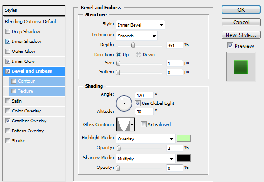The width and height of the screenshot is (264, 182).
Task: Expand the Highlight Mode Overlay dropdown
Action: pos(146,139)
